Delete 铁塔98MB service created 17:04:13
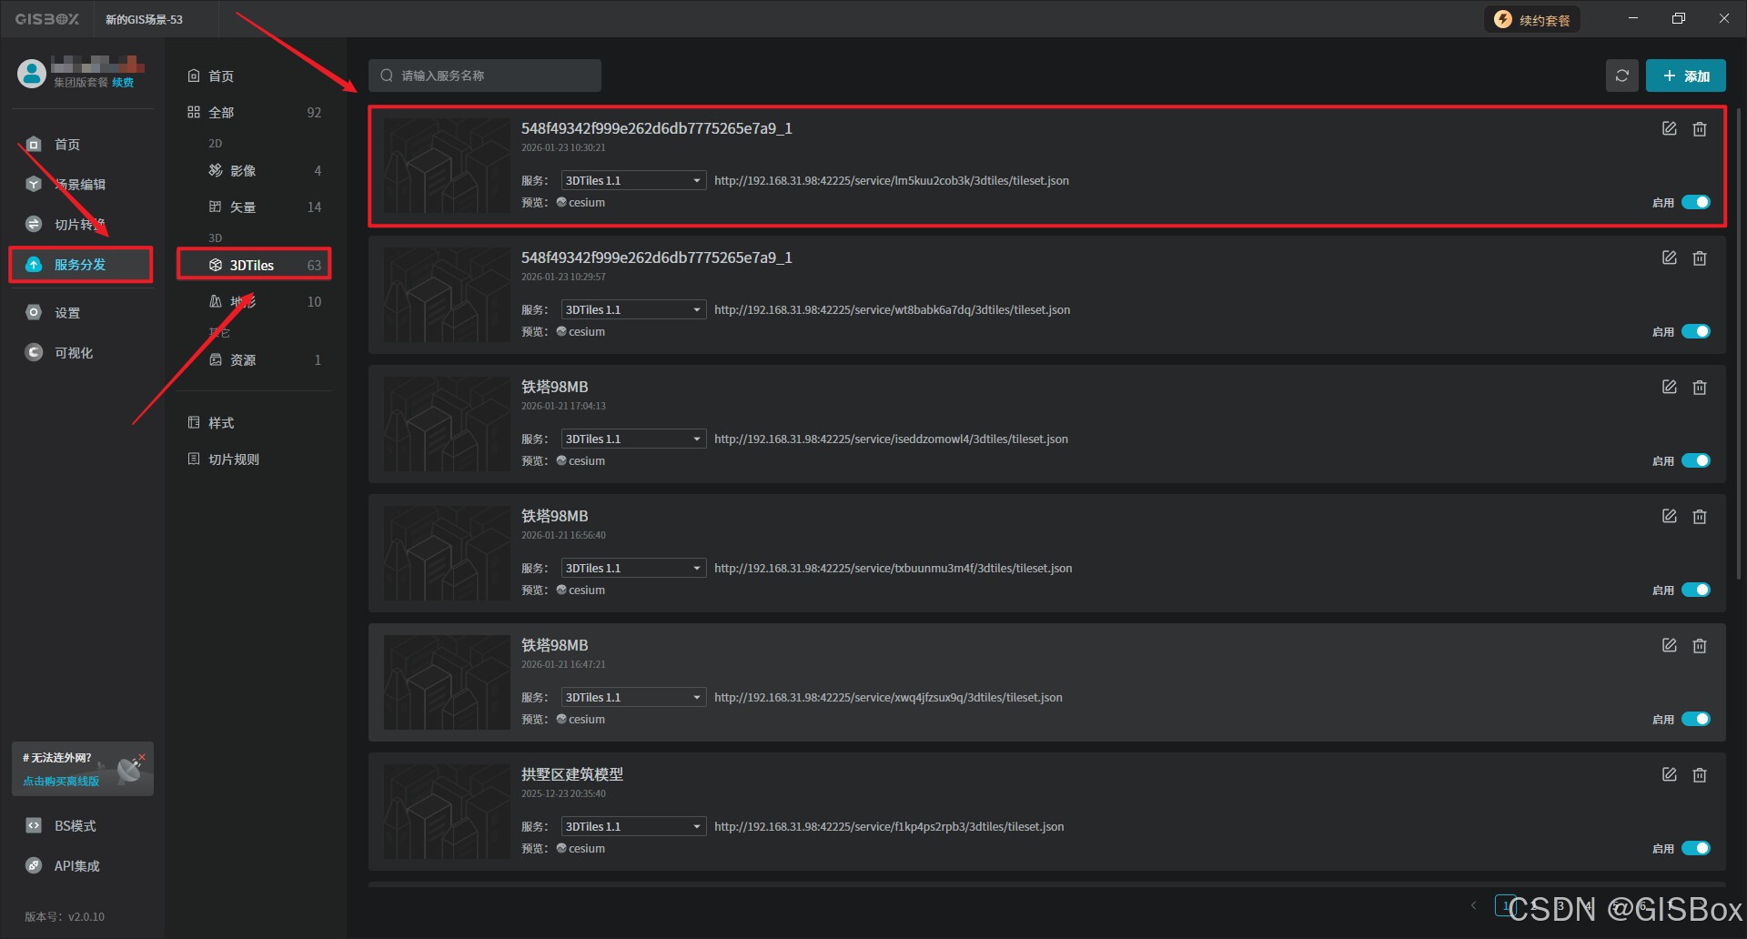Viewport: 1747px width, 939px height. [1699, 387]
